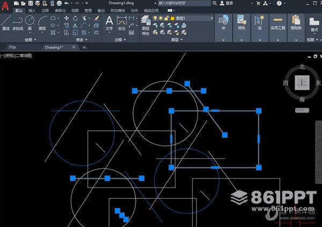Click the Help question mark icon
This screenshot has height=227, width=322.
(x=279, y=3)
